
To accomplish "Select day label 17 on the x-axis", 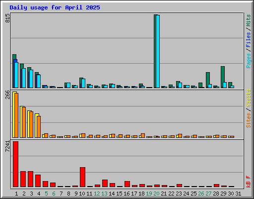I will [134, 194].
